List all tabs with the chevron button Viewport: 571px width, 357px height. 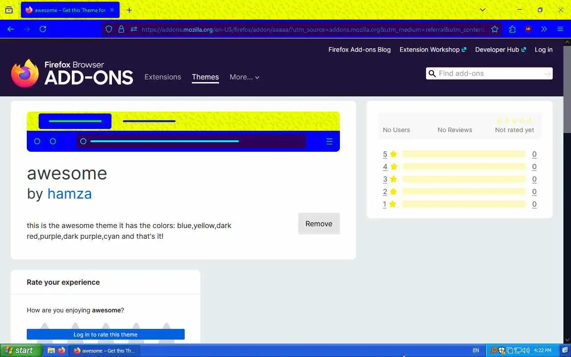click(x=483, y=10)
